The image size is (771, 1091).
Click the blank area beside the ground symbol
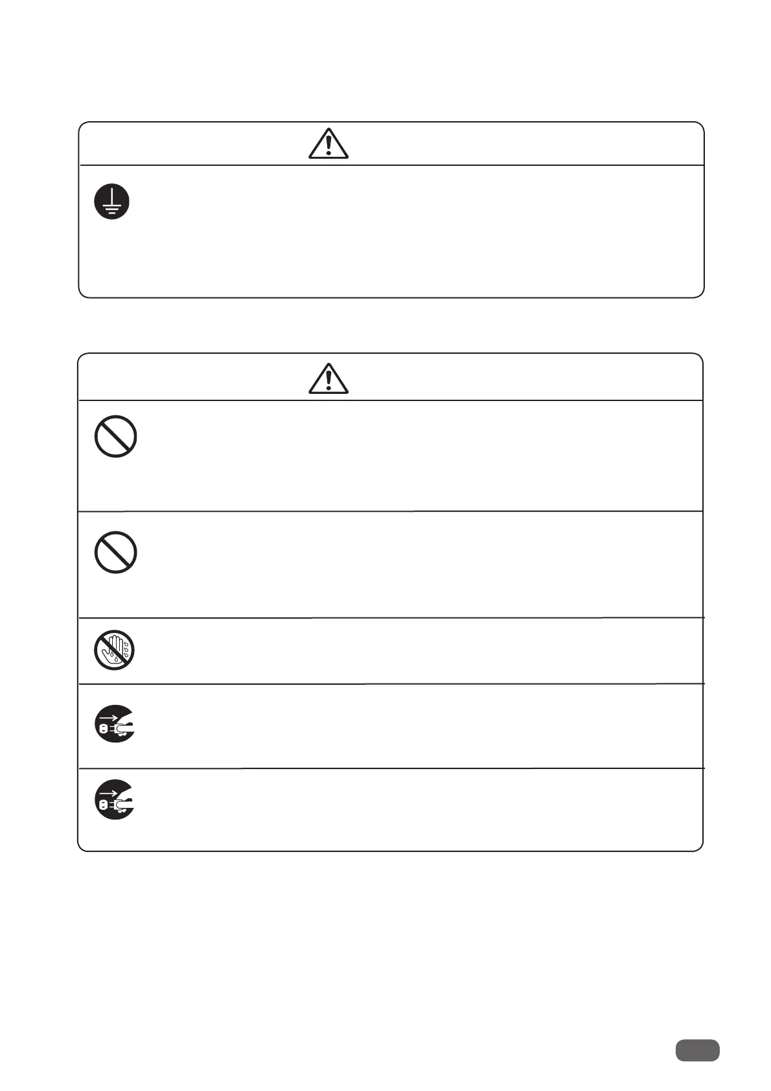(x=415, y=231)
